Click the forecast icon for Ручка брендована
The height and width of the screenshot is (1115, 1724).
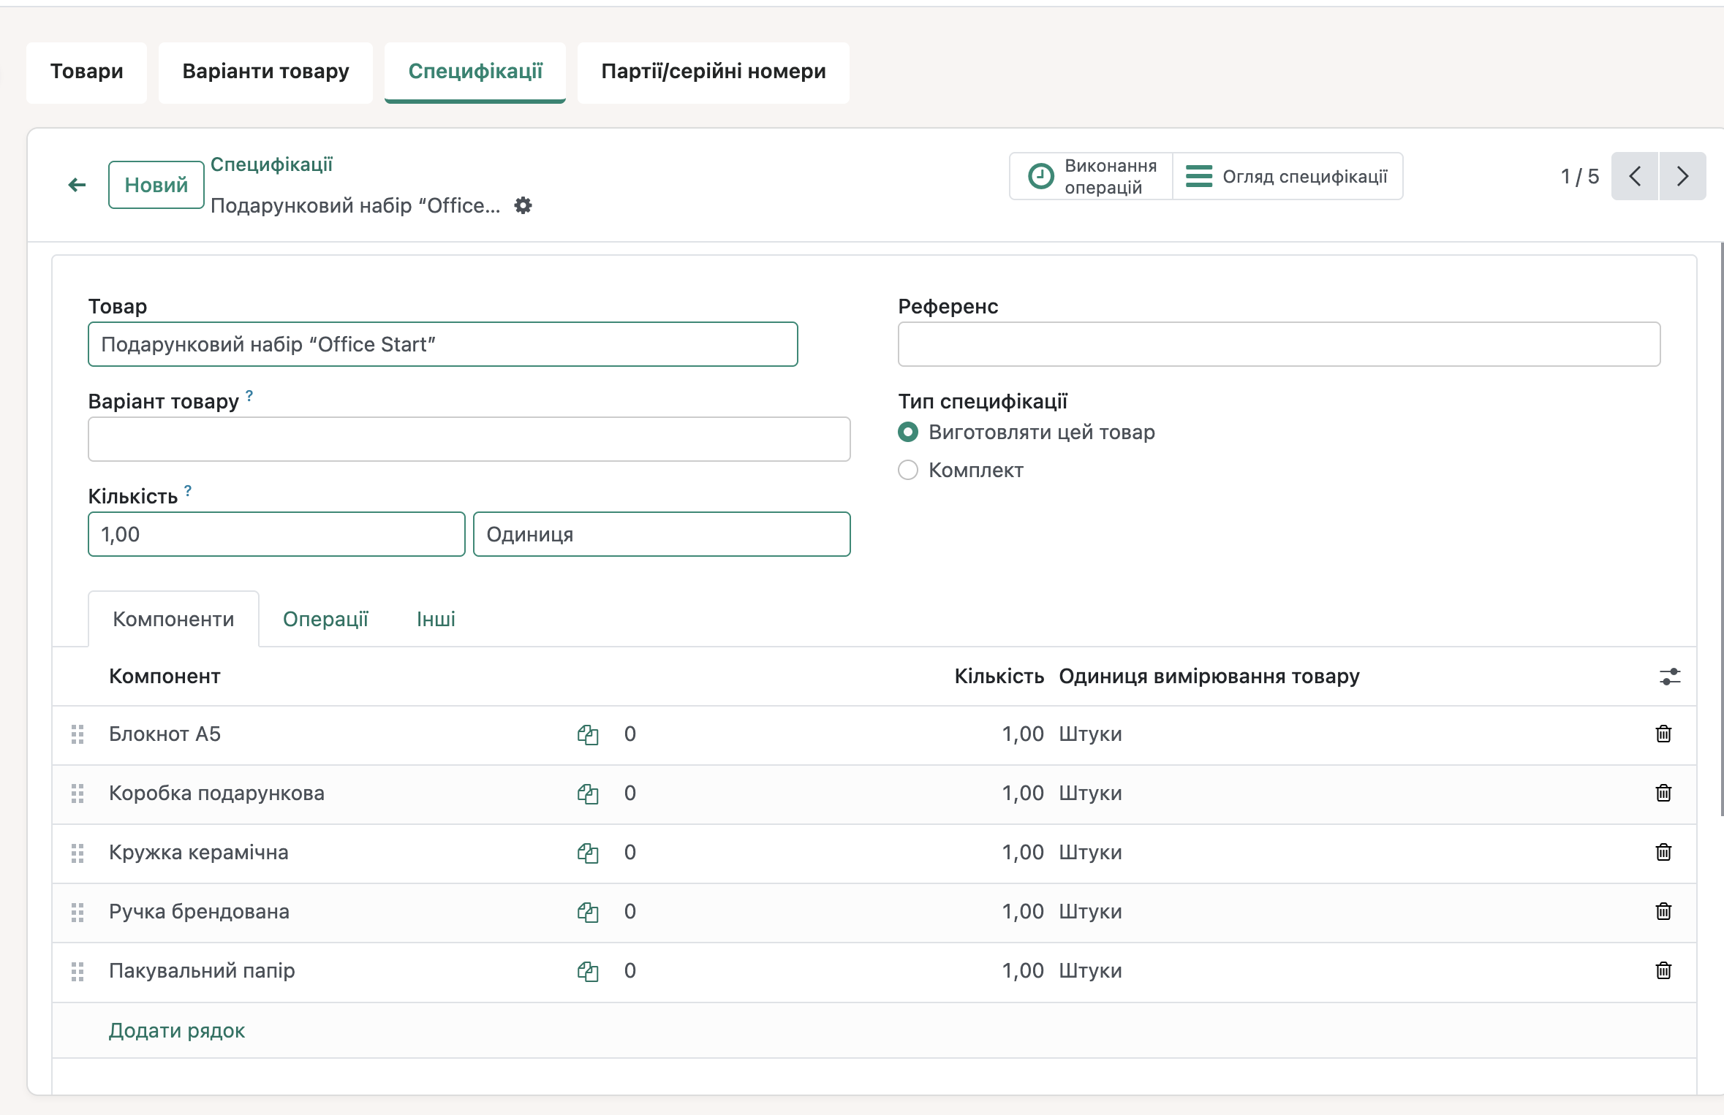click(588, 912)
